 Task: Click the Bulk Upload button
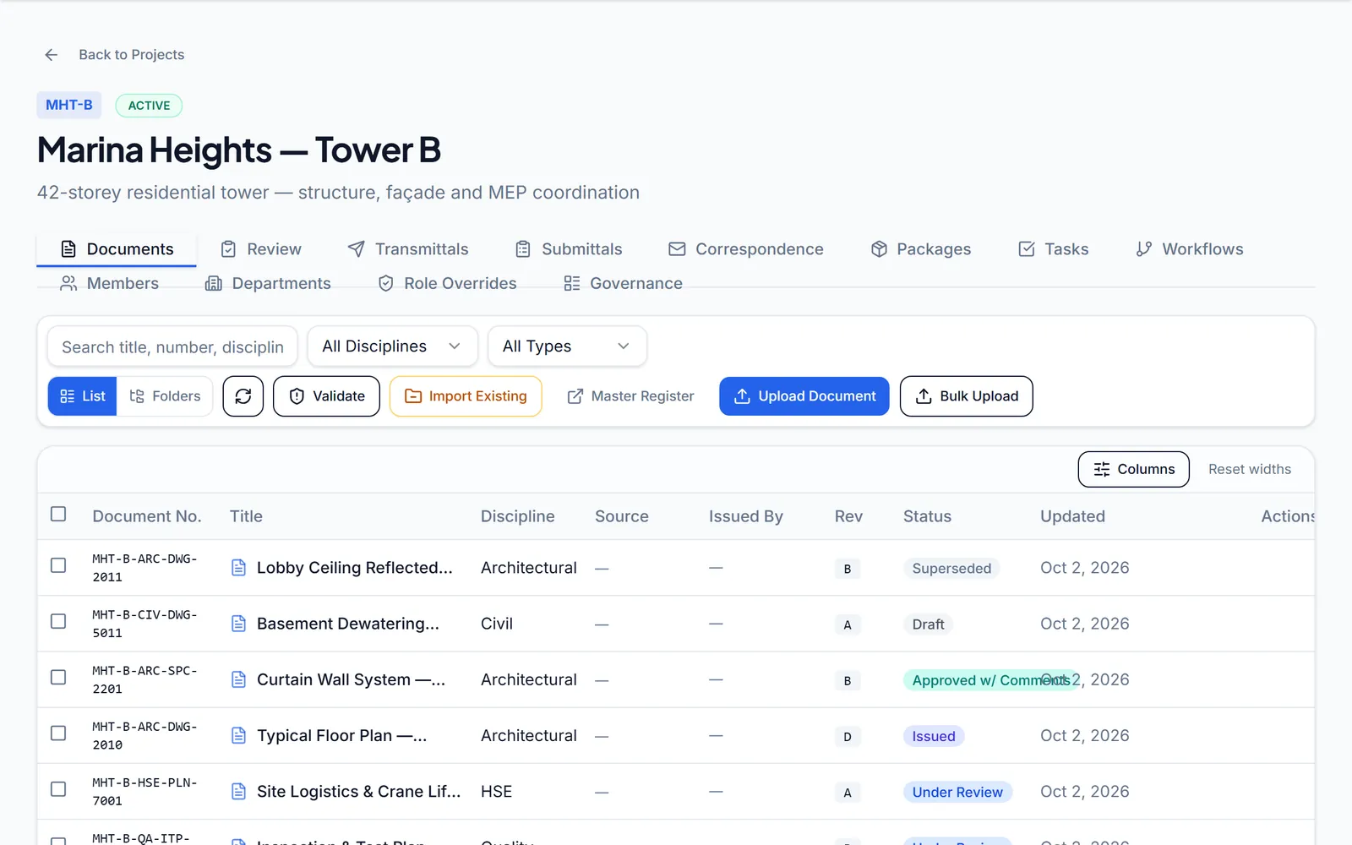[967, 396]
